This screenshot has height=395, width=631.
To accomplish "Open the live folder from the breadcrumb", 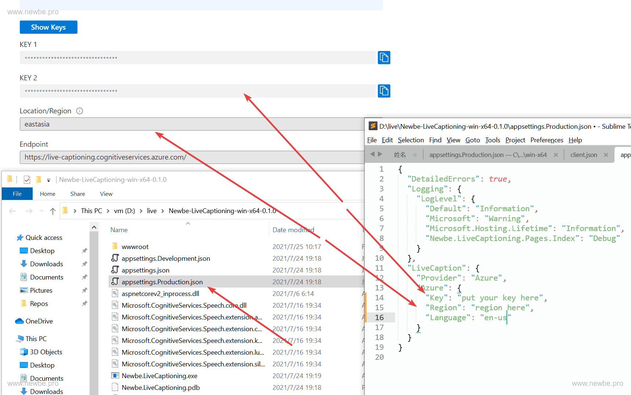I will pos(152,211).
